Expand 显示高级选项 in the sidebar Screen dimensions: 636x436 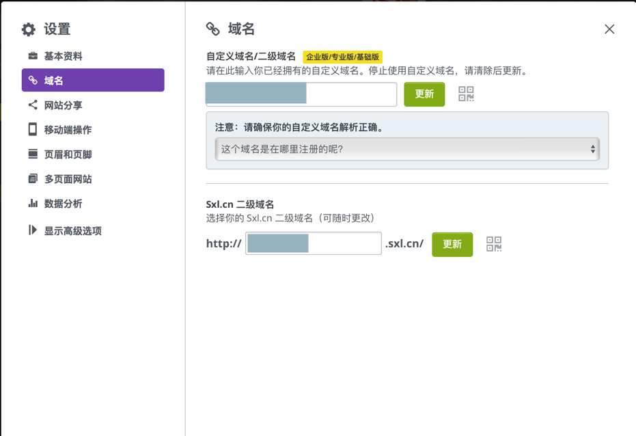tap(72, 231)
